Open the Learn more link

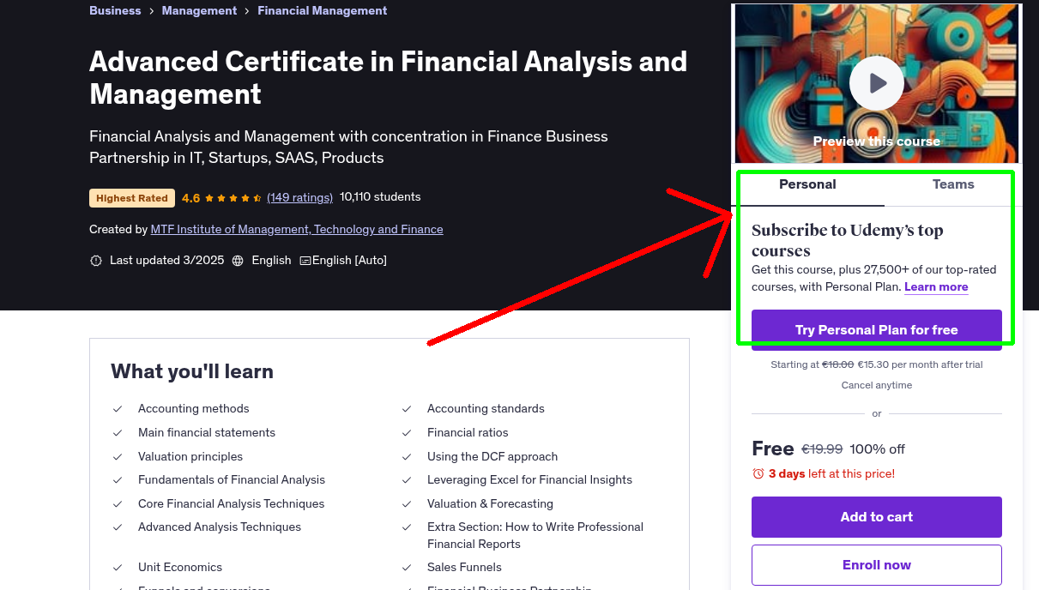click(x=936, y=287)
